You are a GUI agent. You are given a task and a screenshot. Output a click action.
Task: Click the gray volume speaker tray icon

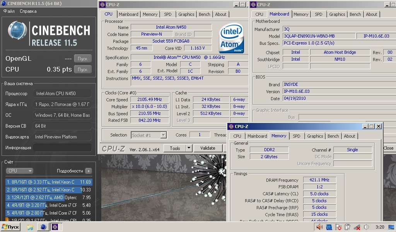point(366,227)
